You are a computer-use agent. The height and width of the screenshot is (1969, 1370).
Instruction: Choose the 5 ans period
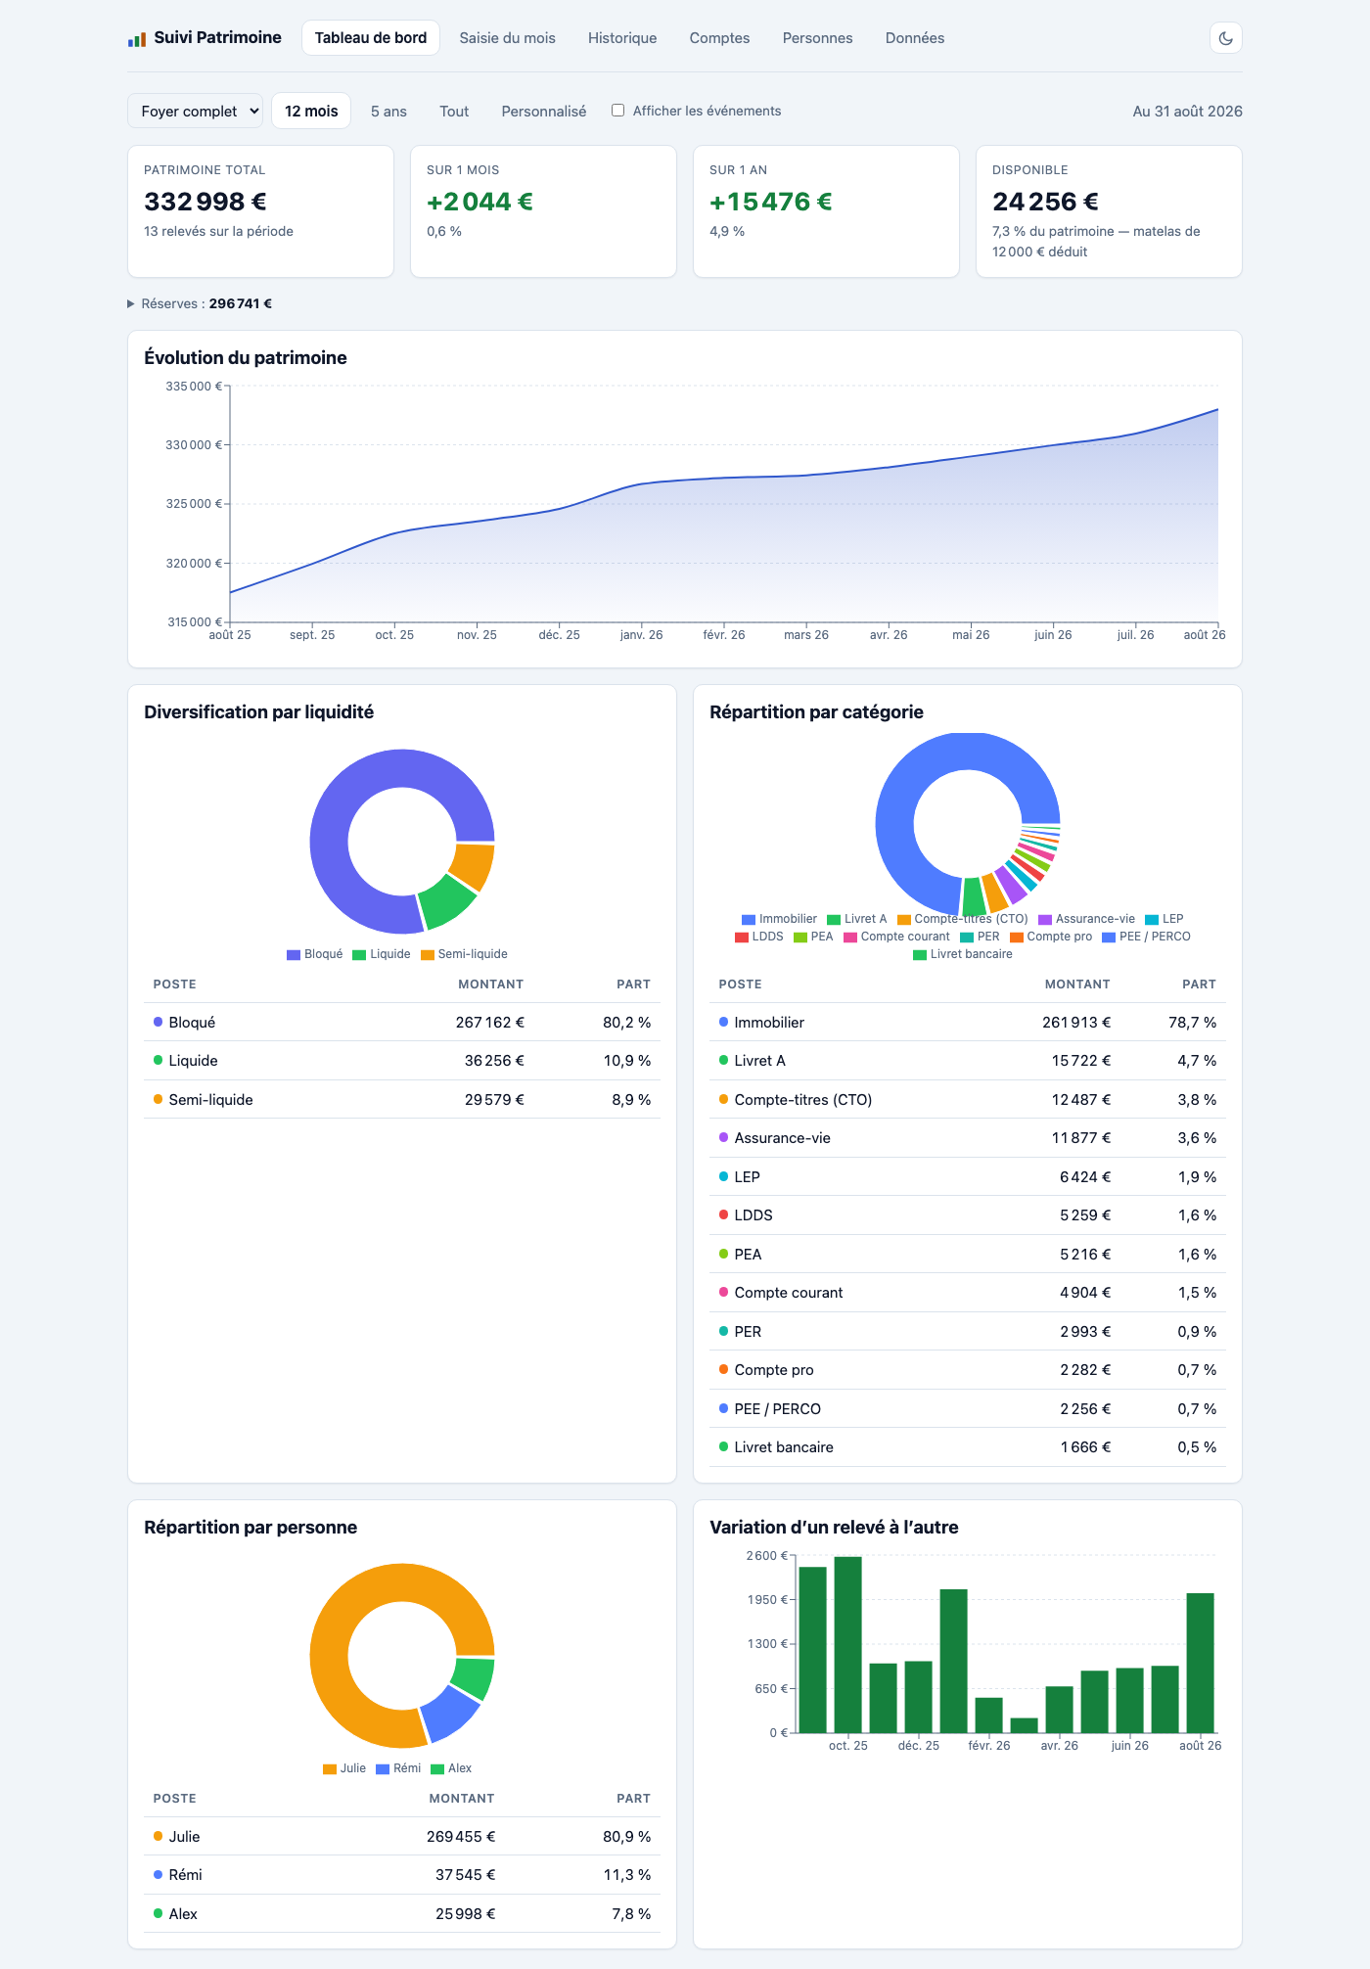(388, 112)
